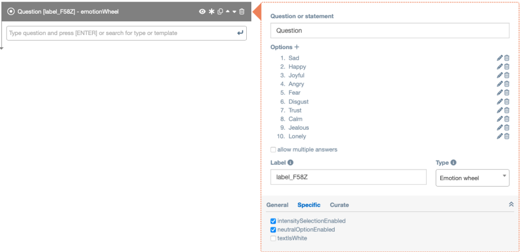The width and height of the screenshot is (520, 252).
Task: Delete the 'Angry' option
Action: coord(507,84)
